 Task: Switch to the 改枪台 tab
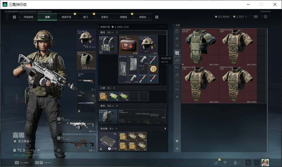tap(143, 17)
